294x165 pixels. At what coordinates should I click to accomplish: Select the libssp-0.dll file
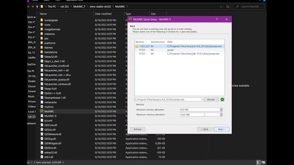[51, 88]
